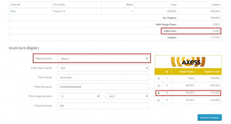Open the Banka Seçiniz dropdown showing Akbank
The height and width of the screenshot is (124, 231).
point(103,58)
